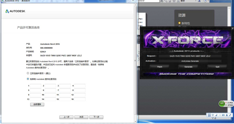Click the 资源 heading in Revit panel
The image size is (234, 124).
tap(182, 15)
